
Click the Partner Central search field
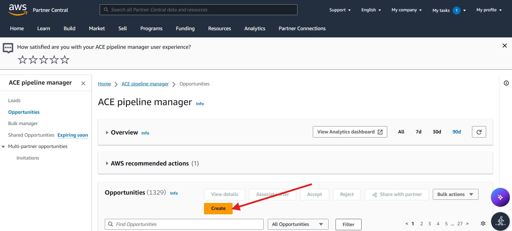(199, 10)
